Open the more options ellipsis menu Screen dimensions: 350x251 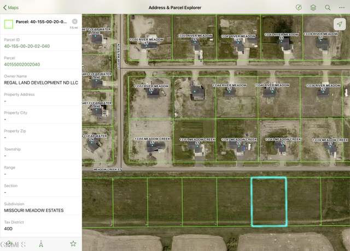(x=342, y=8)
